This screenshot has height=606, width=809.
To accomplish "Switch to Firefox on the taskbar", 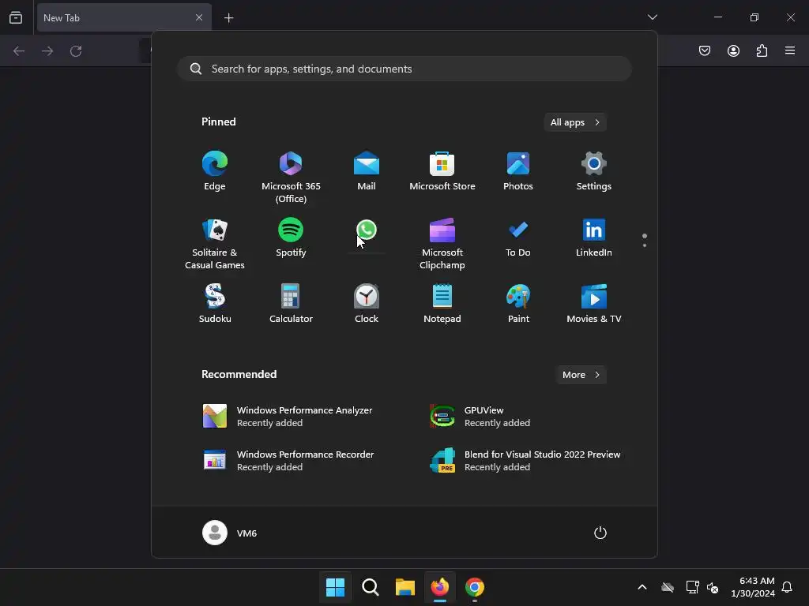I will [x=440, y=587].
